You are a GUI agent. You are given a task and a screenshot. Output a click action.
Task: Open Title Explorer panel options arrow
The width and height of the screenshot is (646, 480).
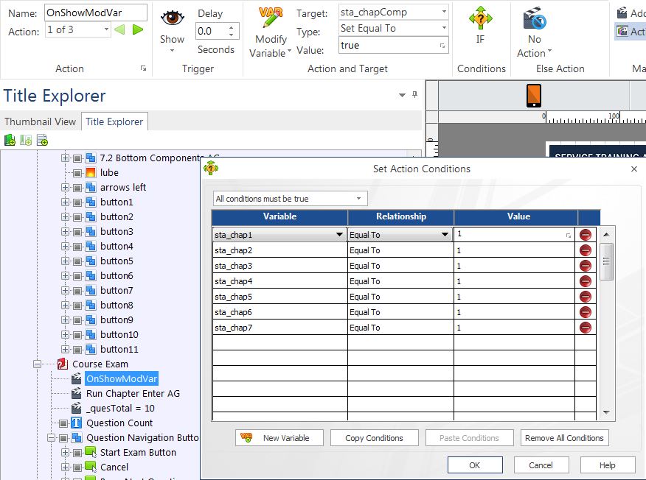(x=402, y=95)
